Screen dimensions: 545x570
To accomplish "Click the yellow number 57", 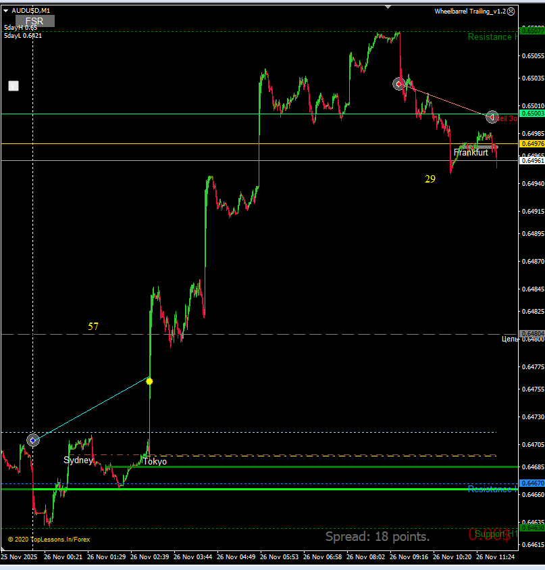I will (x=93, y=327).
